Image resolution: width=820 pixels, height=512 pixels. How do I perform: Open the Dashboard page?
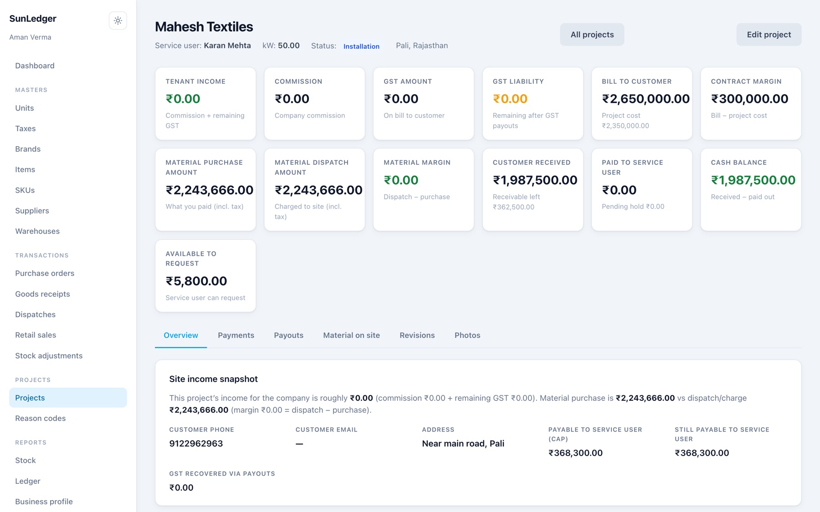[x=68, y=66]
